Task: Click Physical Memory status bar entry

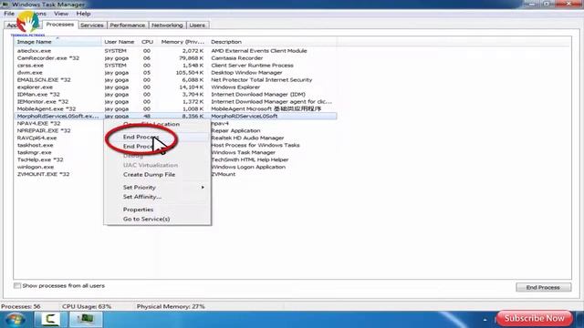Action: pyautogui.click(x=171, y=306)
